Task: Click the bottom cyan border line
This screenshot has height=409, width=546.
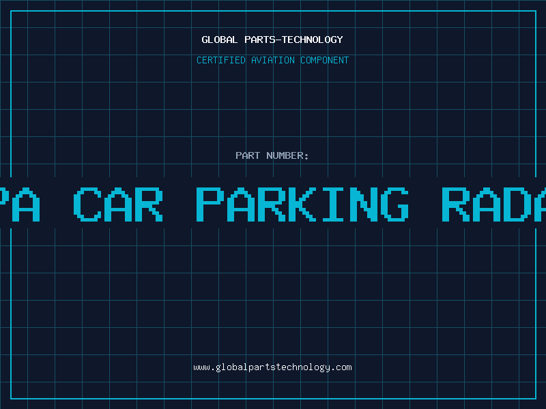Action: (x=273, y=399)
